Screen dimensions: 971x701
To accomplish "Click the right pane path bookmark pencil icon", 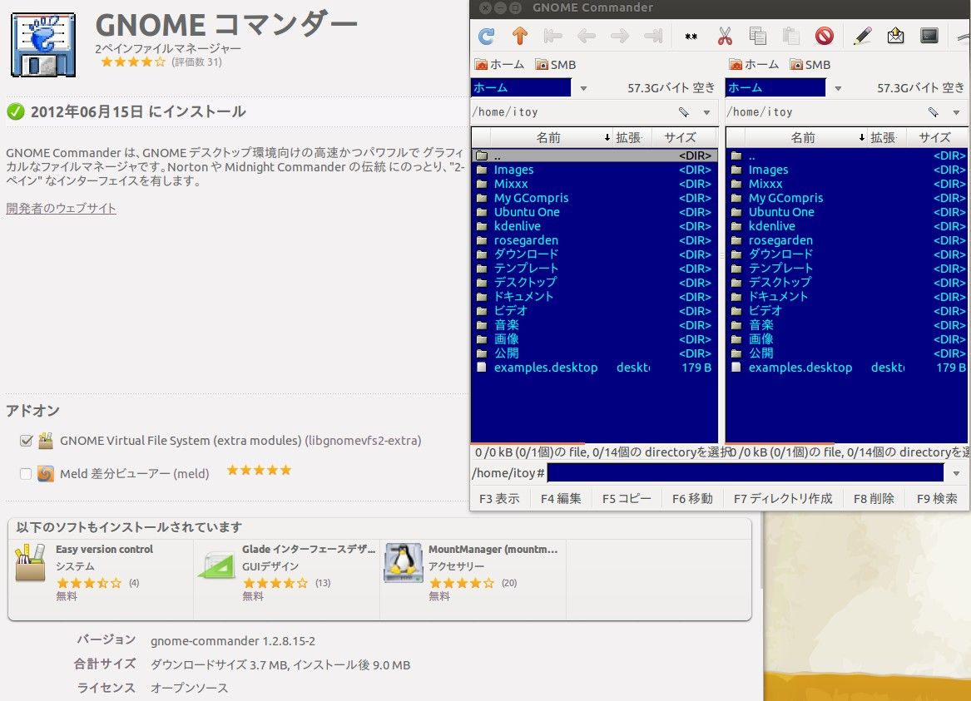I will tap(934, 112).
